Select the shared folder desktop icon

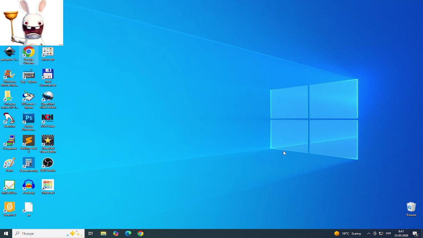[x=9, y=100]
